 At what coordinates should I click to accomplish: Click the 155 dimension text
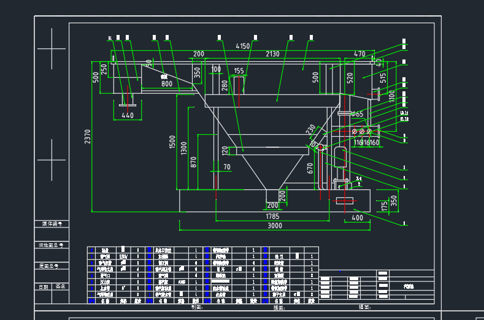click(x=239, y=71)
